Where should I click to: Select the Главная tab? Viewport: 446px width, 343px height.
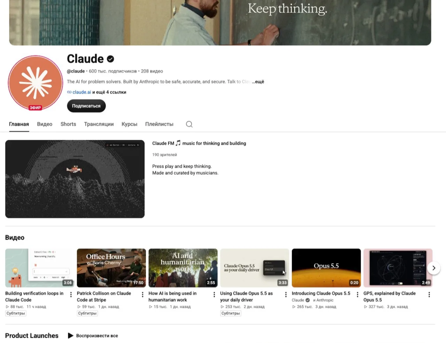(x=19, y=124)
